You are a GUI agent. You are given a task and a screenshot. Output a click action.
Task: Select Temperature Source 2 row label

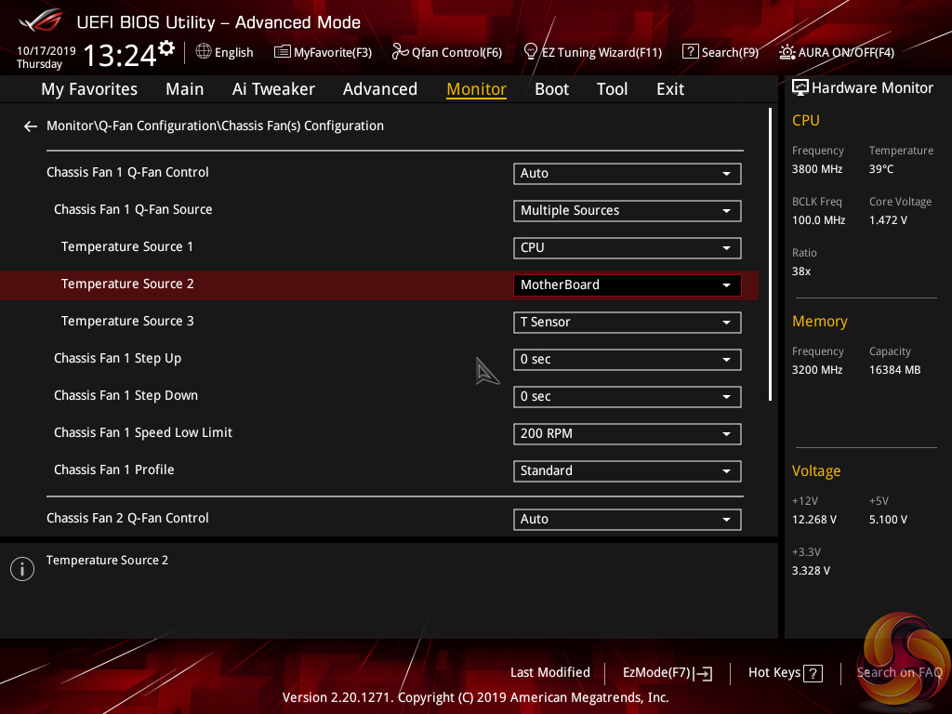coord(127,284)
